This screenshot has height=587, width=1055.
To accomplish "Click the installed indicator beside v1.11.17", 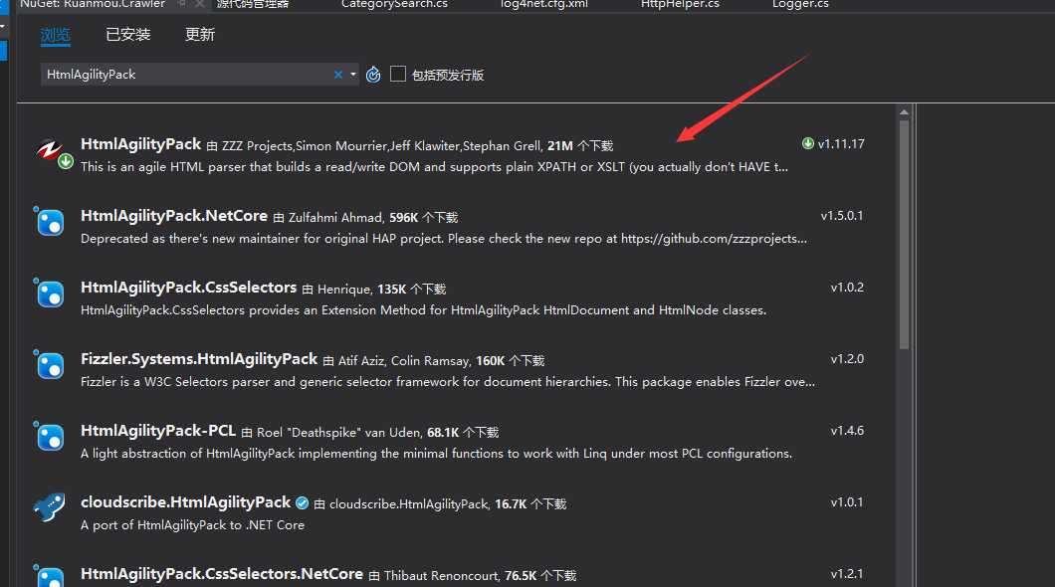I will click(808, 143).
